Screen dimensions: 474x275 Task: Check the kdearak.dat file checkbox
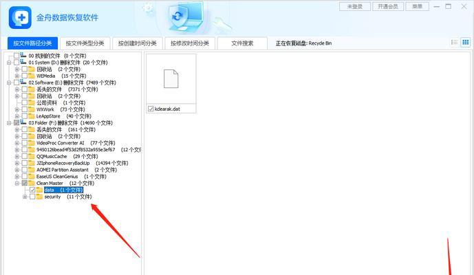pyautogui.click(x=151, y=109)
